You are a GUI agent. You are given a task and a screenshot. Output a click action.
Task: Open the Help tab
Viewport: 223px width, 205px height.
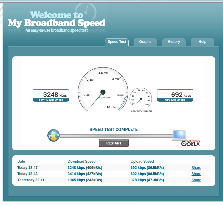click(x=202, y=42)
